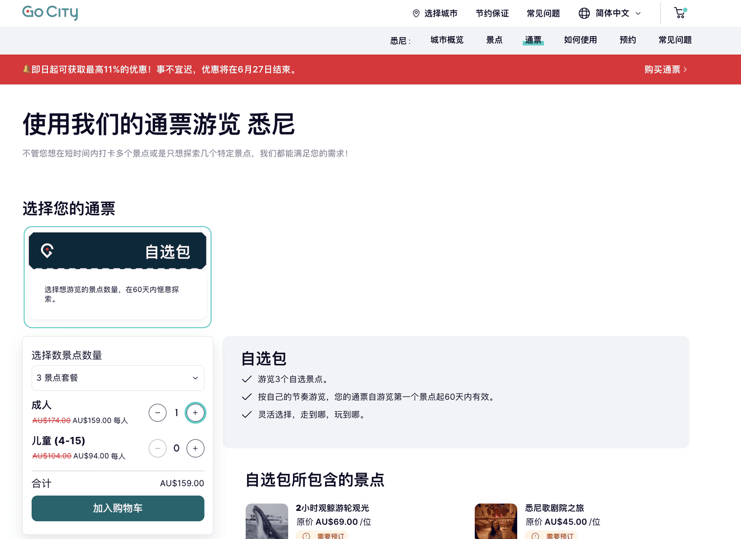Click the 自选包所包含的景点 heading
Screen dimensions: 741x539
(315, 480)
